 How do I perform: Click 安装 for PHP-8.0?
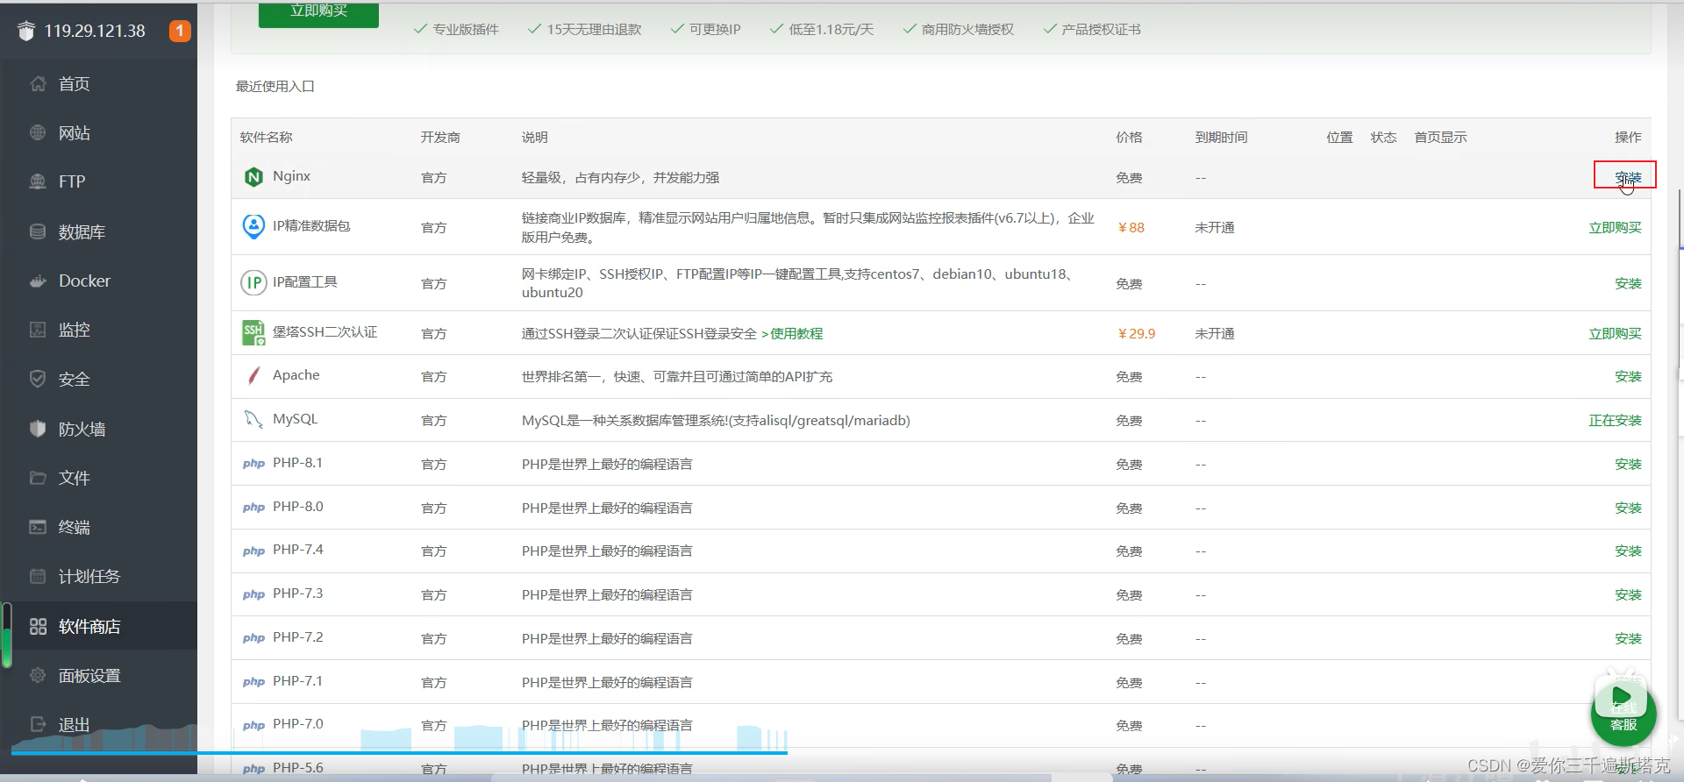point(1628,508)
